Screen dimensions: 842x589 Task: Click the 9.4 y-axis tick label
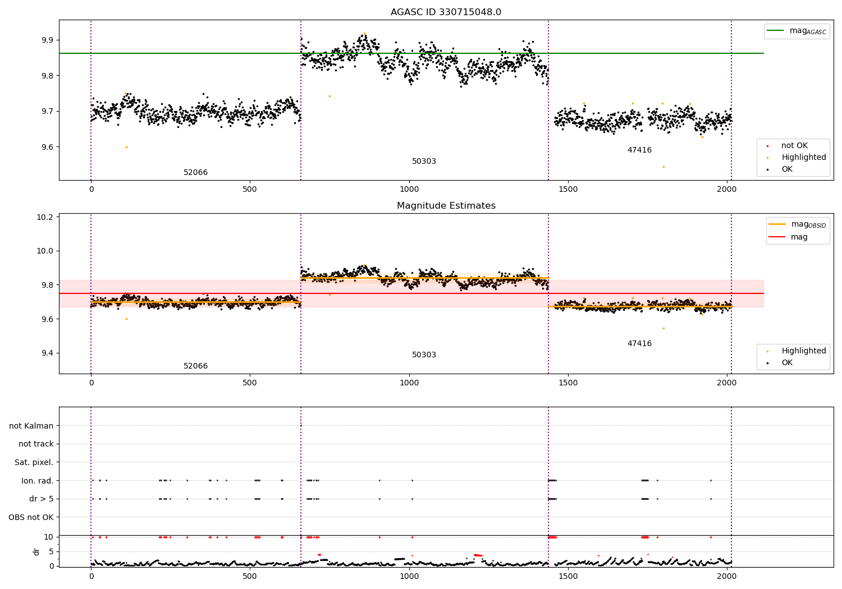coord(47,353)
